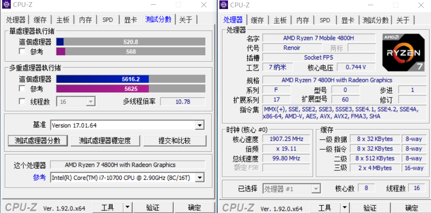Switch to 关于 tab in left window
The image size is (431, 213).
pos(186,20)
